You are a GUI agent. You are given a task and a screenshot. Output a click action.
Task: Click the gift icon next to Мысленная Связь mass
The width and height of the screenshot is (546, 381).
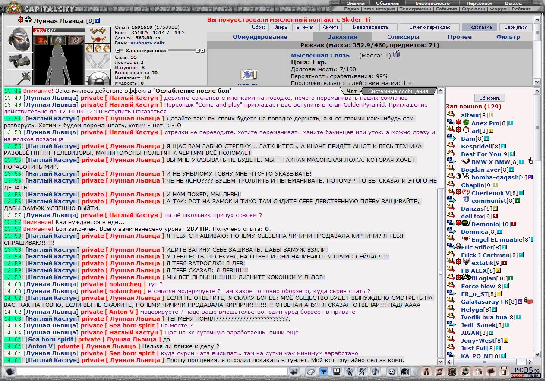point(397,54)
